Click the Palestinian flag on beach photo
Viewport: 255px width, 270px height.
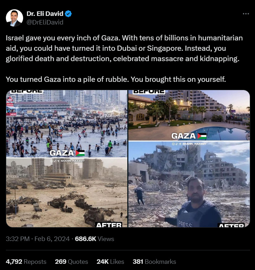[80, 153]
